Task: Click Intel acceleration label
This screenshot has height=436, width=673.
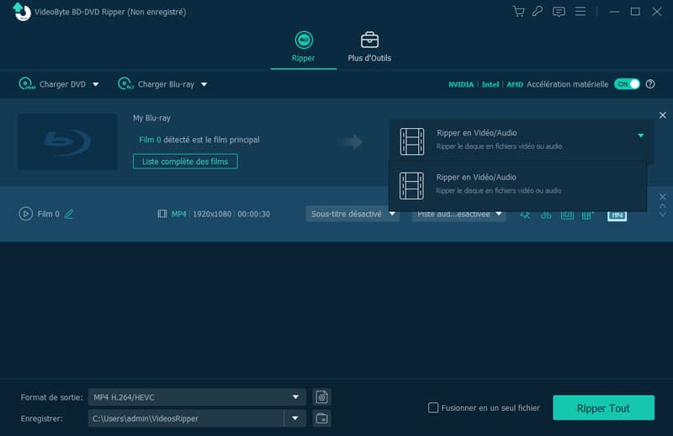Action: (x=490, y=85)
